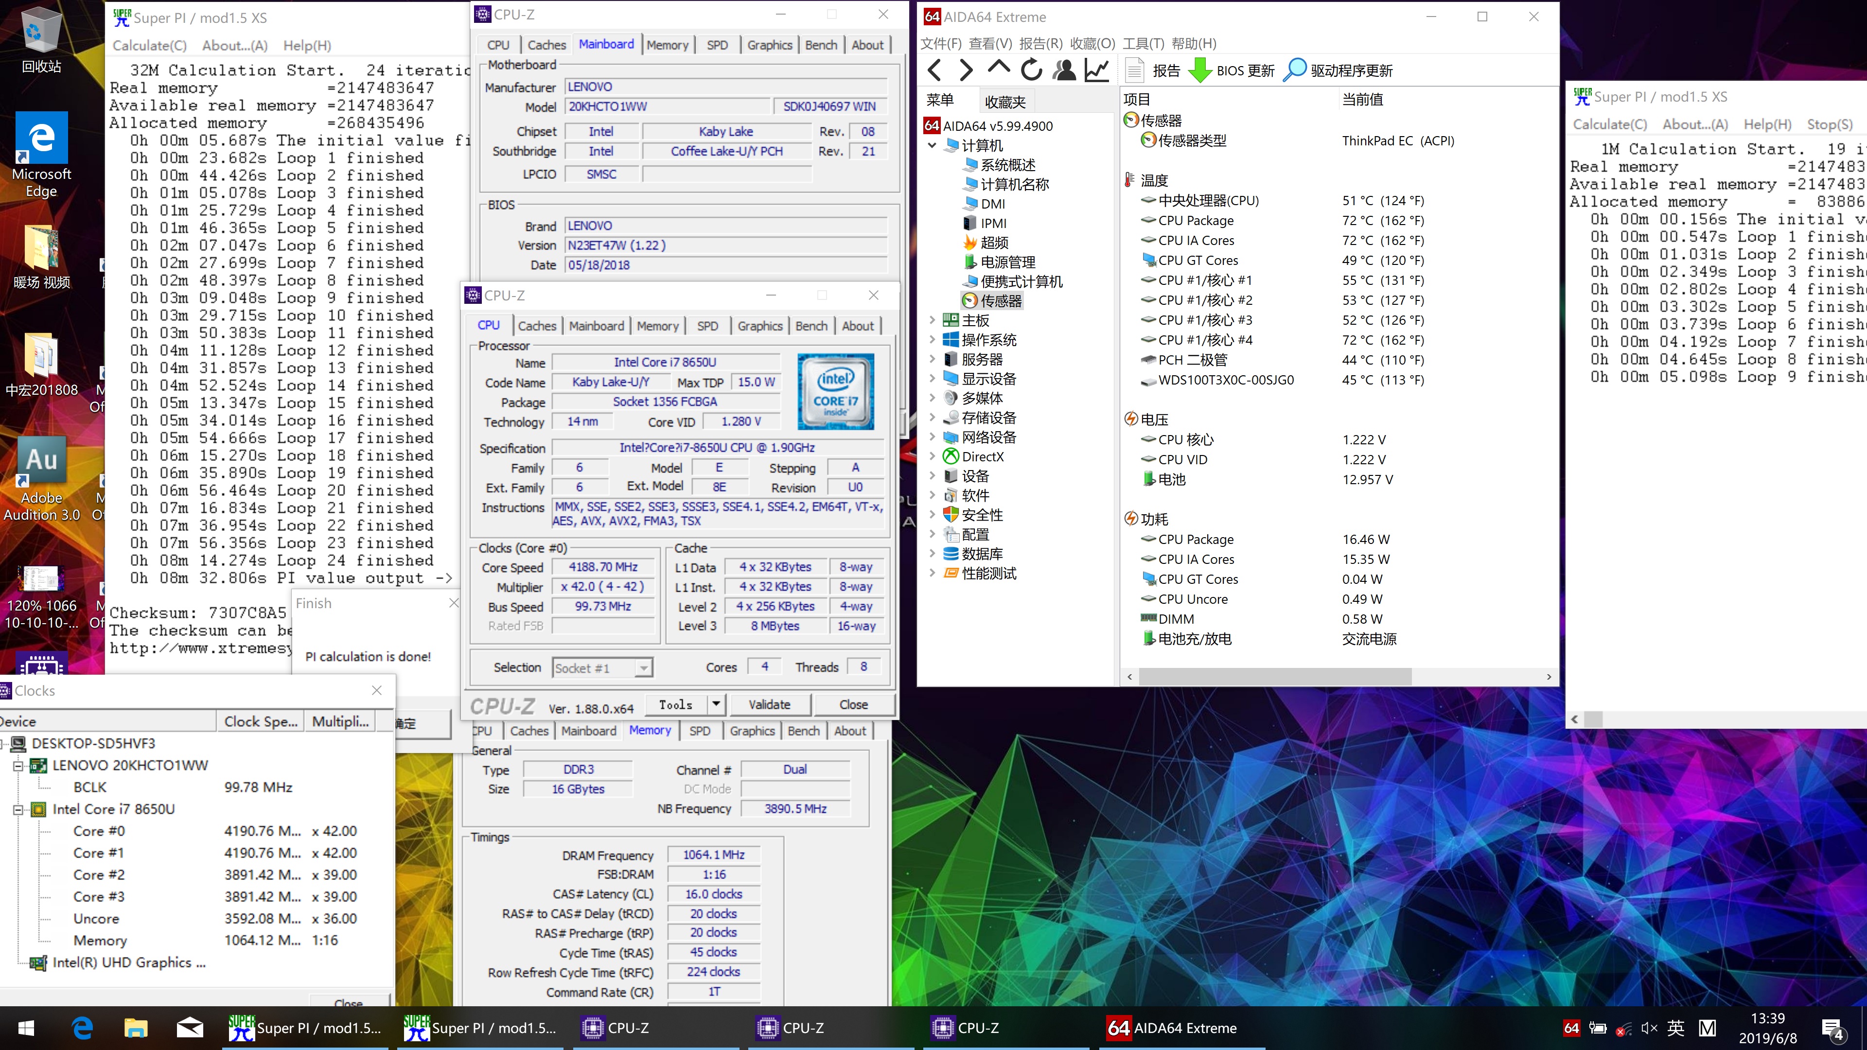The height and width of the screenshot is (1050, 1867).
Task: Click the BIOS 更新 green arrow button
Action: 1232,70
